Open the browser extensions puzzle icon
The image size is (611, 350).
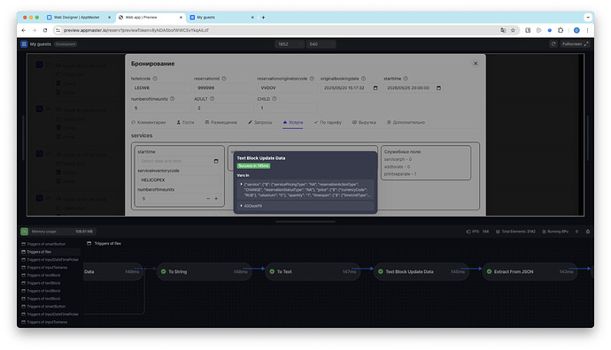pos(561,30)
